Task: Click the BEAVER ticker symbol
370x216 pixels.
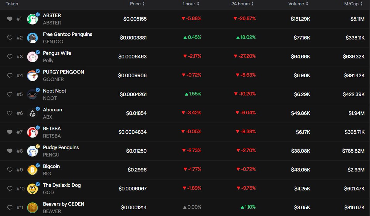Action: click(52, 211)
